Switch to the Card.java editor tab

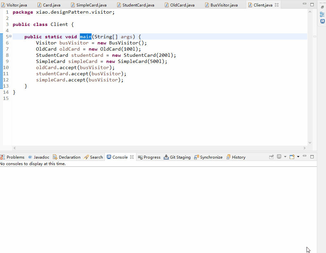point(49,5)
